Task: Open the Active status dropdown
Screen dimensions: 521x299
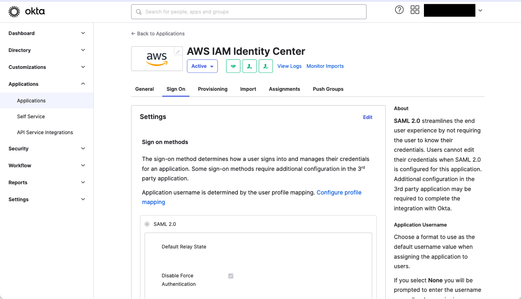Action: pyautogui.click(x=202, y=66)
